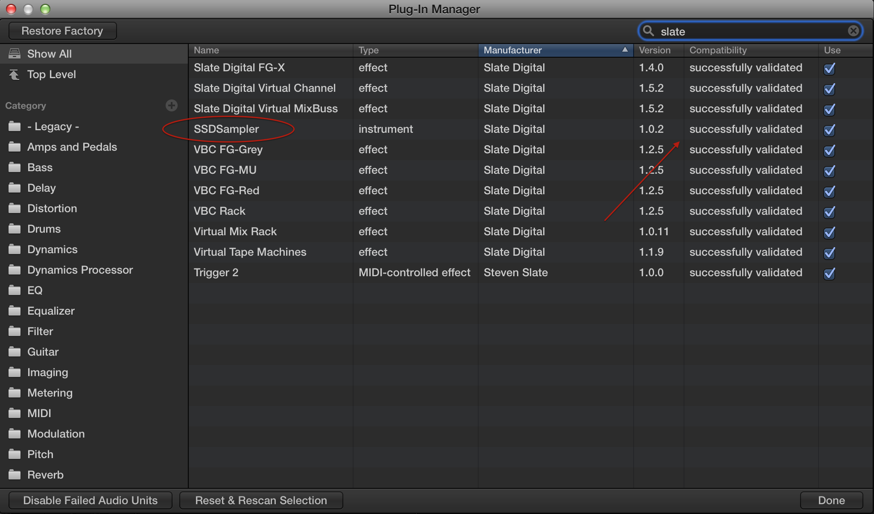Toggle Use checkbox for VBC FG-MU
Viewport: 874px width, 514px height.
pos(829,171)
